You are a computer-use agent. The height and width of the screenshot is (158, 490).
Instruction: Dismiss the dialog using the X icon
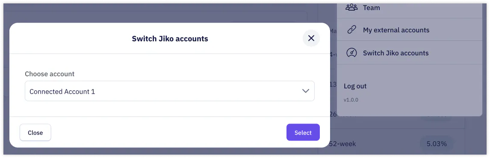point(311,38)
